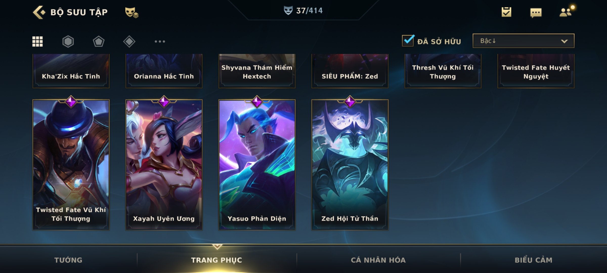The width and height of the screenshot is (607, 273).
Task: Open Twisted Fate Vũ Khí Tối Thượng card
Action: tap(71, 164)
